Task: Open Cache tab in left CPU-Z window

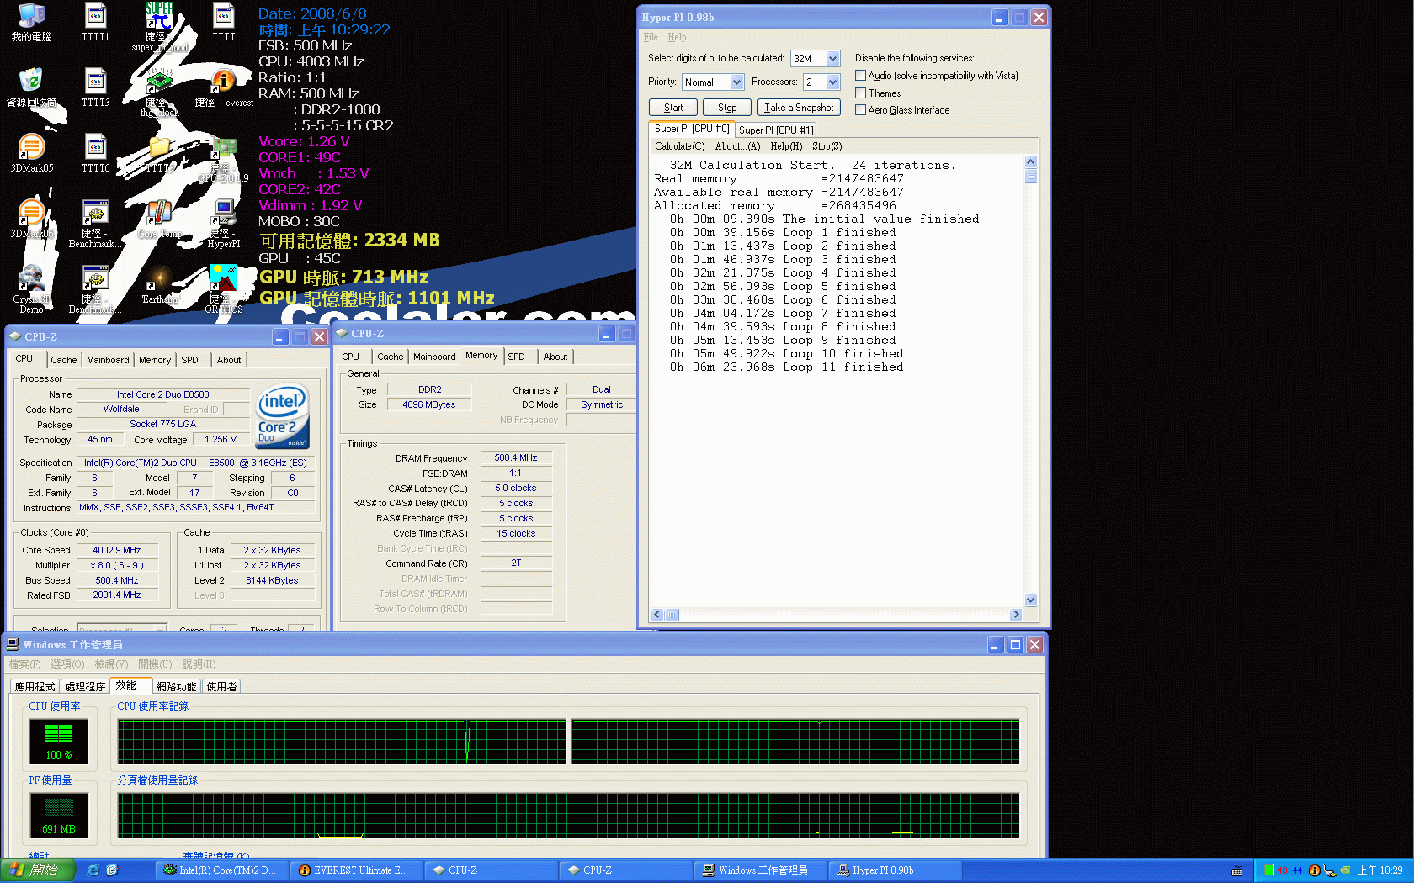Action: point(63,360)
